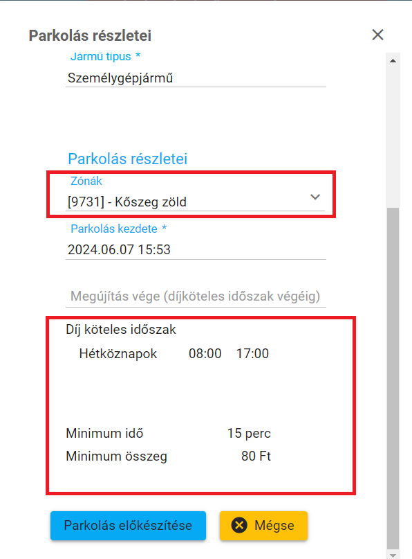Viewport: 412px width, 559px height.
Task: Click the 17:00 end time value
Action: pyautogui.click(x=252, y=354)
